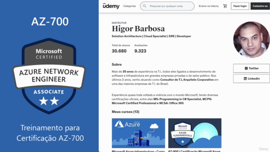
Task: Click the Fazer login button
Action: pos(240,6)
